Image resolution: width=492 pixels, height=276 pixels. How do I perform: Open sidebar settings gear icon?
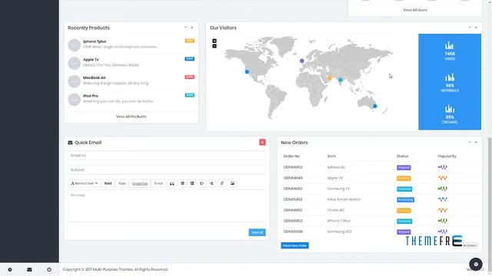[x=10, y=269]
